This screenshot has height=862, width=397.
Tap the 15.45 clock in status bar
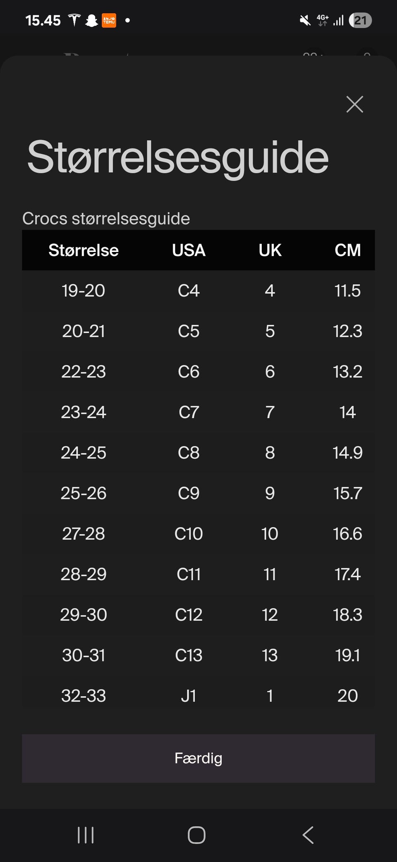[43, 20]
